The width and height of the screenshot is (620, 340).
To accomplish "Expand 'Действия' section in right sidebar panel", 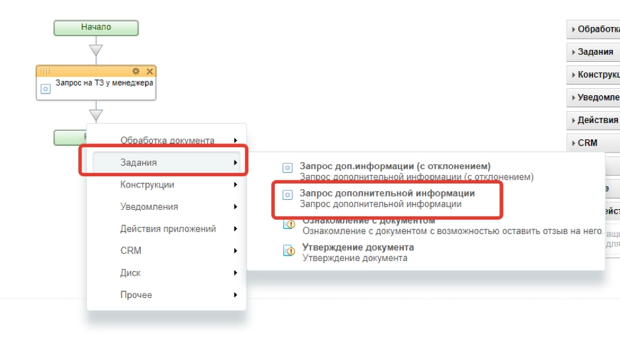I will click(593, 120).
